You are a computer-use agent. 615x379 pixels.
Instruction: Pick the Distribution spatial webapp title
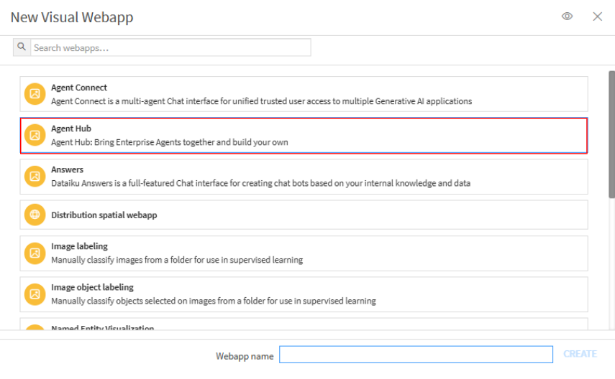point(104,215)
